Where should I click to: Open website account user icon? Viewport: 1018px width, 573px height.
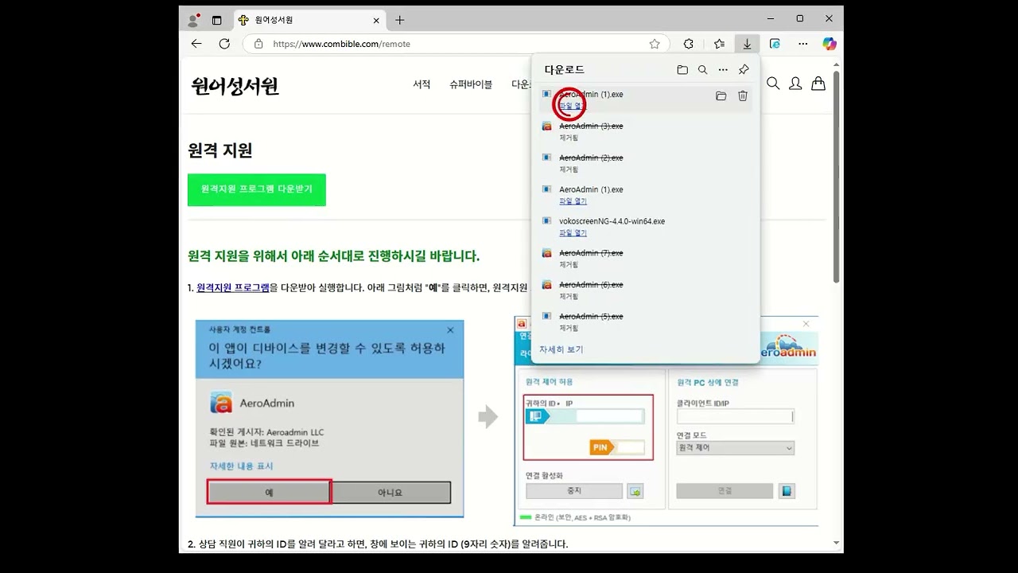pyautogui.click(x=795, y=83)
